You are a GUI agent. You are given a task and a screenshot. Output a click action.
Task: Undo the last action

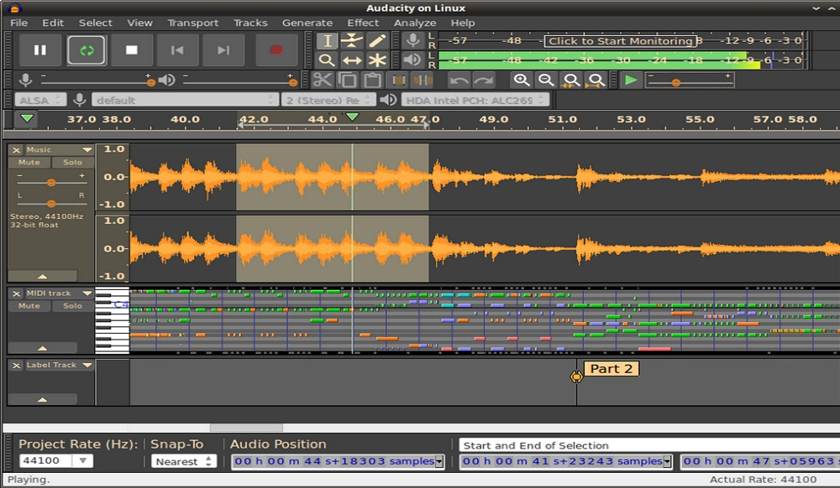coord(459,80)
